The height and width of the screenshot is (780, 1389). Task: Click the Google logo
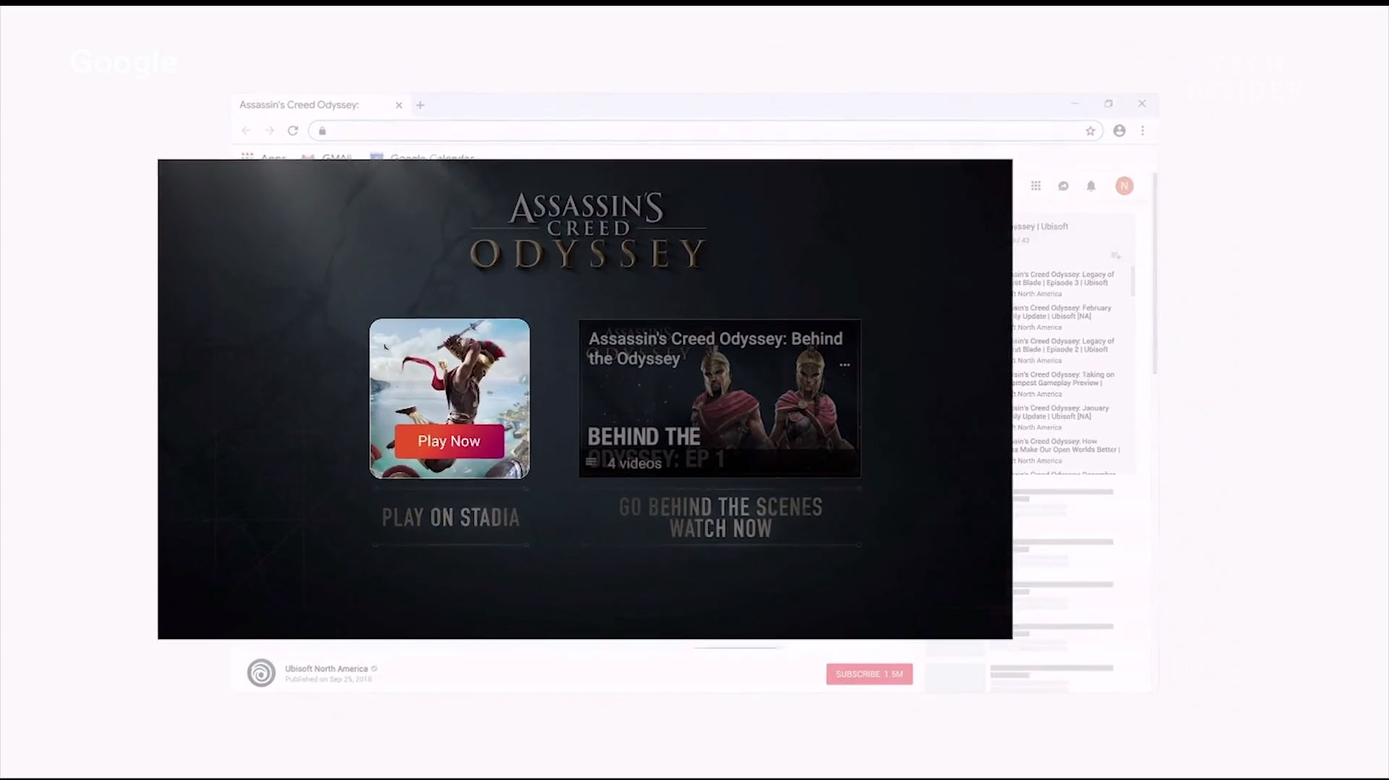(x=124, y=63)
